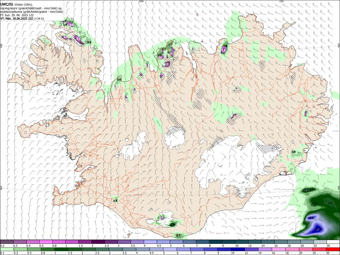The width and height of the screenshot is (340, 255).
Task: Click the '20W' longitude label at top
Action: [x=141, y=1]
